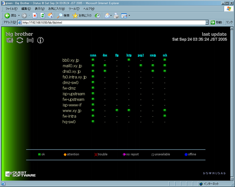Open dns status for mail0.xy.jp

coord(105,65)
